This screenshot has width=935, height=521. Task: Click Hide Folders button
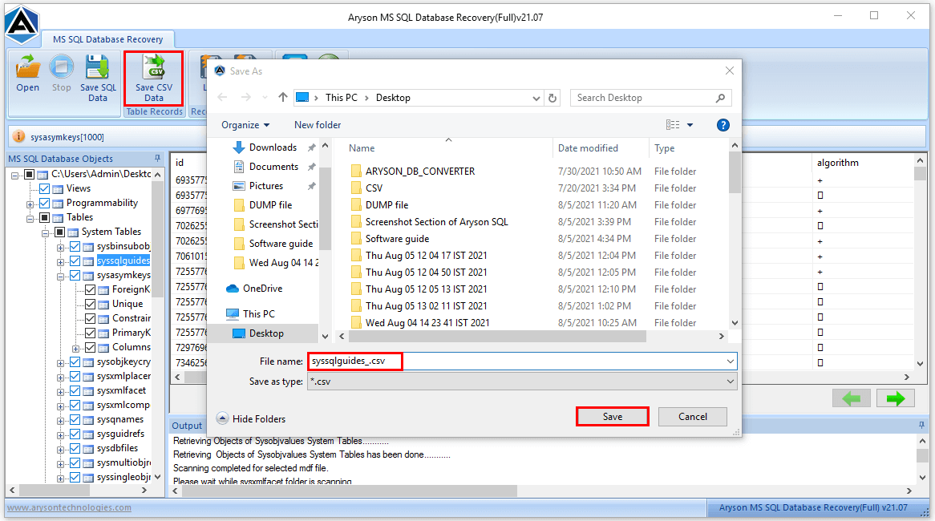point(251,418)
